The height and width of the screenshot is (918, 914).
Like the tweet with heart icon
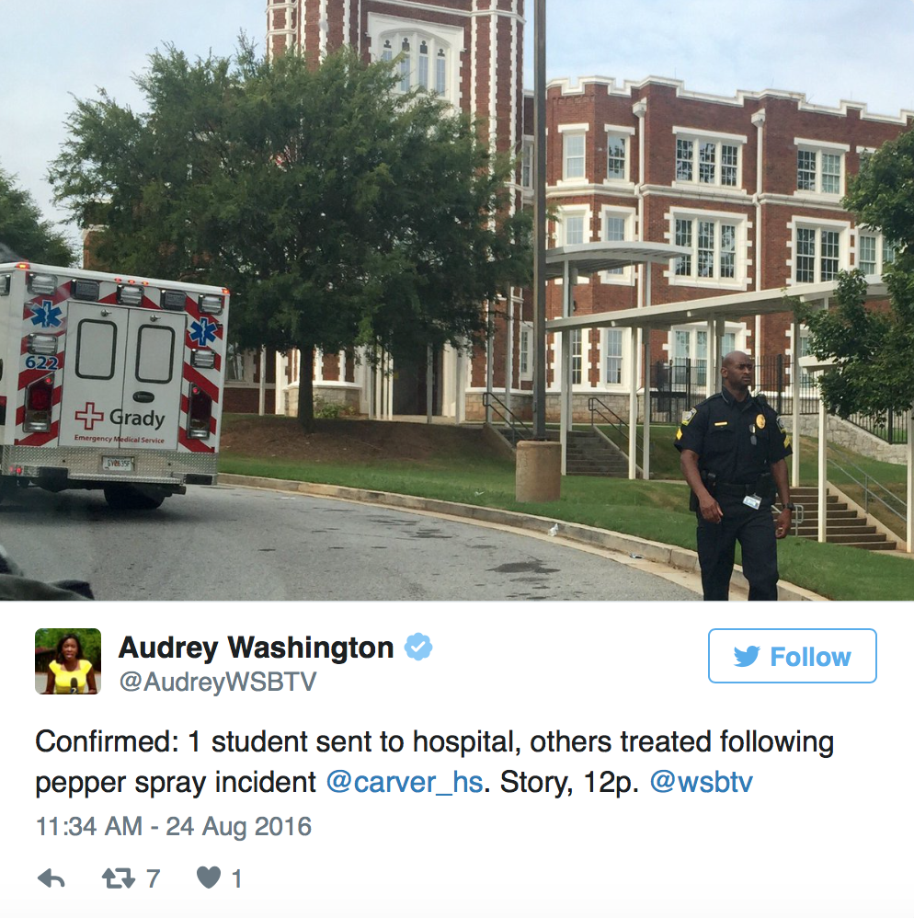(x=209, y=878)
